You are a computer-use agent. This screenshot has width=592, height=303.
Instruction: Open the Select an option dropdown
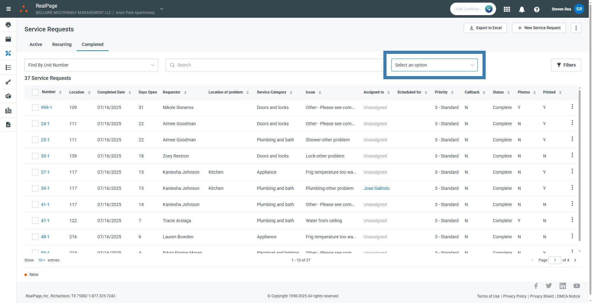click(x=434, y=65)
